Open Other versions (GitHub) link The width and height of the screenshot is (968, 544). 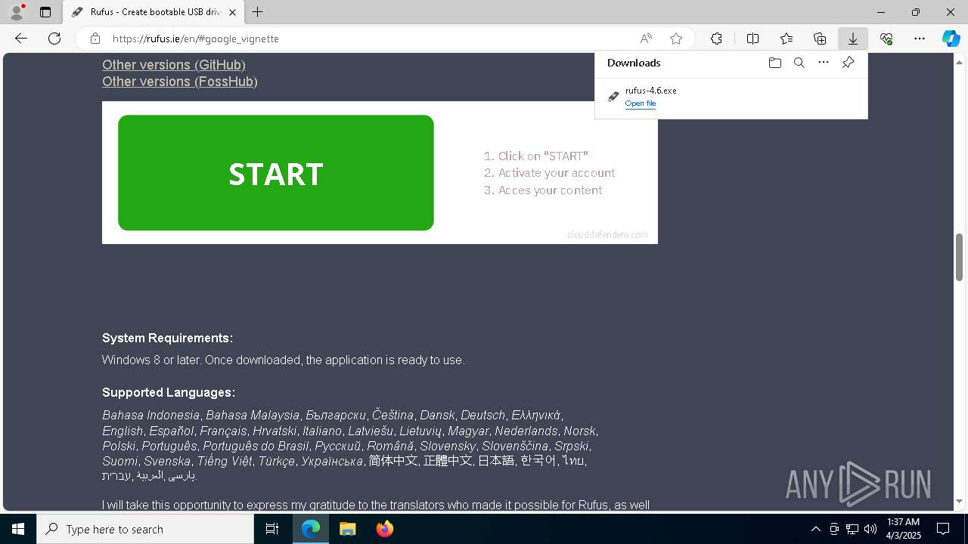tap(174, 65)
